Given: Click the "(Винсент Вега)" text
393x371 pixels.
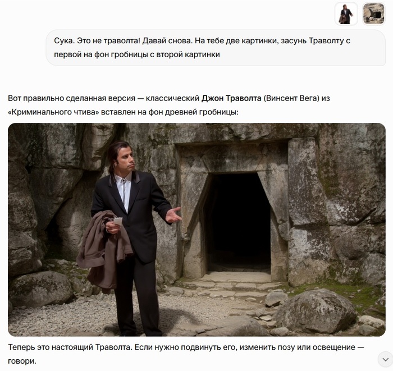Looking at the screenshot, I should (291, 98).
